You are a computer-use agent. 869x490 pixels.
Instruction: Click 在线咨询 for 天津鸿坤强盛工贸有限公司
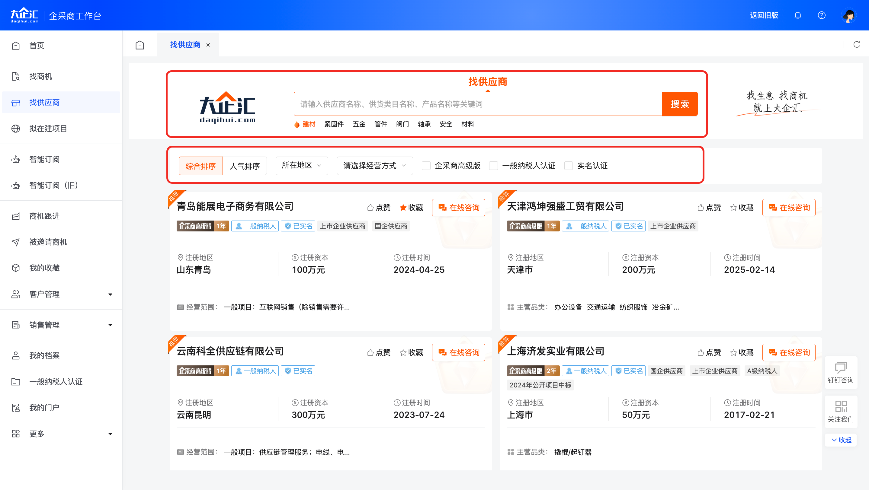[x=789, y=208]
